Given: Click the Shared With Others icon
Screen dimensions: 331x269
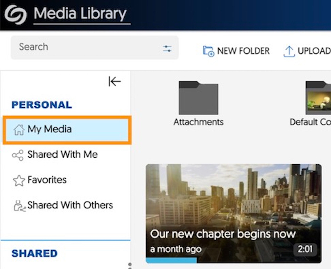Looking at the screenshot, I should [19, 206].
